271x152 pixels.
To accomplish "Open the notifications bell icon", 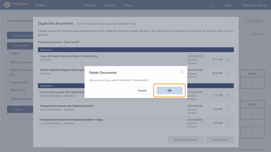I will point(212,5).
